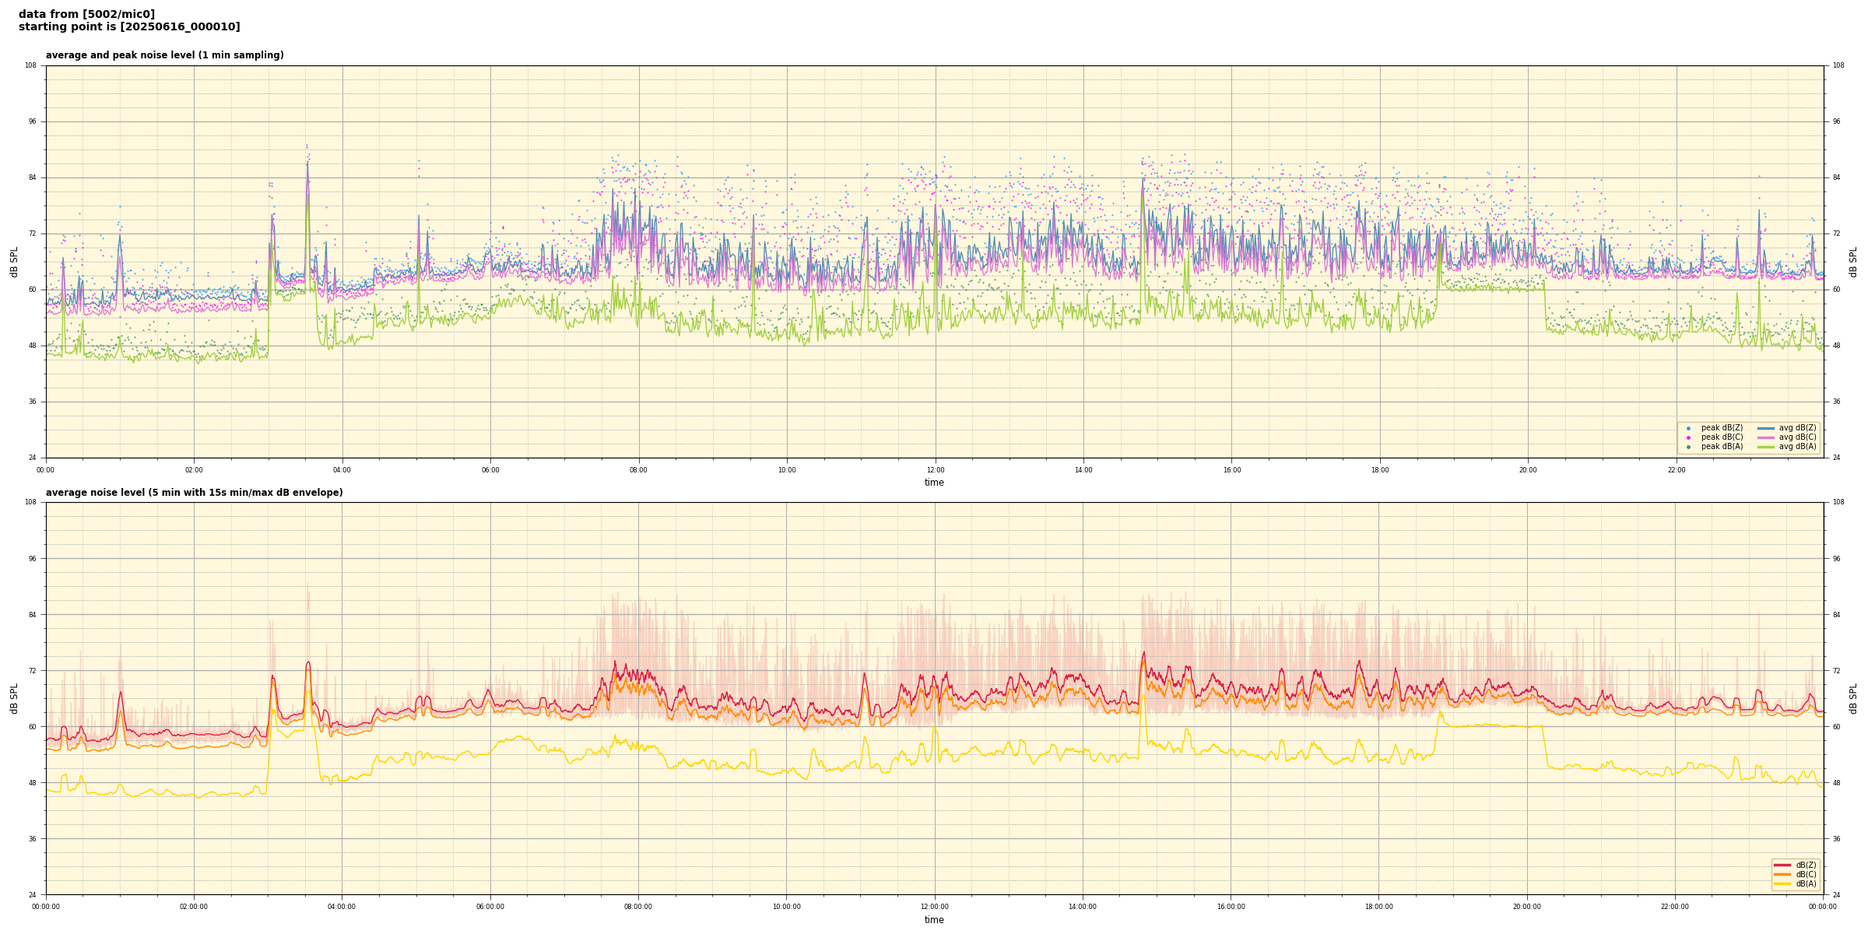The image size is (1868, 934).
Task: Click the peak dB(C) legend entry
Action: click(x=1721, y=437)
